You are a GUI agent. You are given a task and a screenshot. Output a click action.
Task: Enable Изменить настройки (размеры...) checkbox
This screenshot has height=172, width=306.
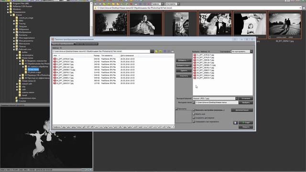click(x=194, y=110)
